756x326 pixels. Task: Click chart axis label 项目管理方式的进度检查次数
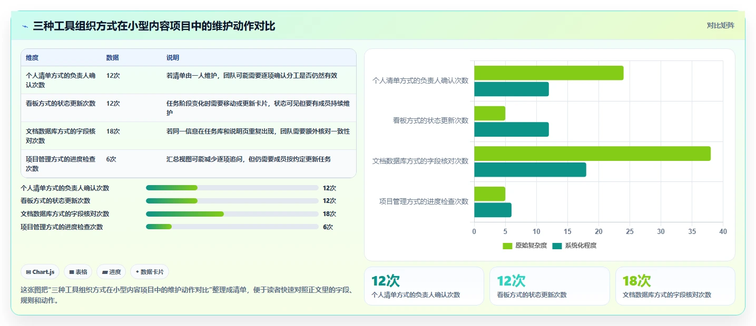coord(424,201)
